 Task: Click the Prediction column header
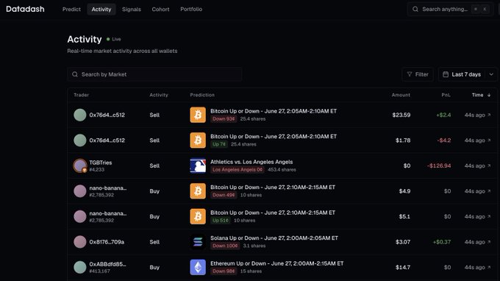tap(202, 95)
